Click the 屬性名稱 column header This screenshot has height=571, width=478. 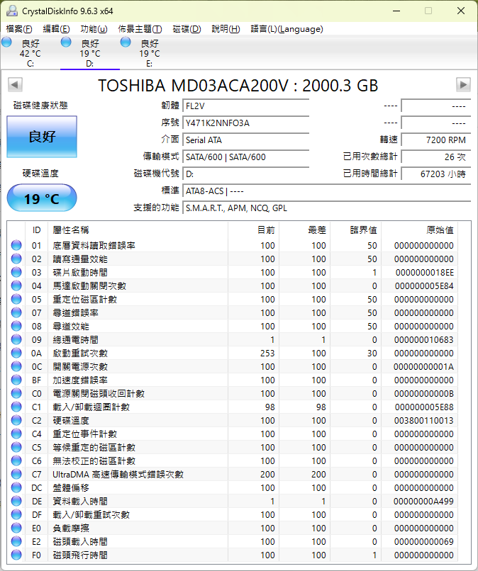point(138,230)
